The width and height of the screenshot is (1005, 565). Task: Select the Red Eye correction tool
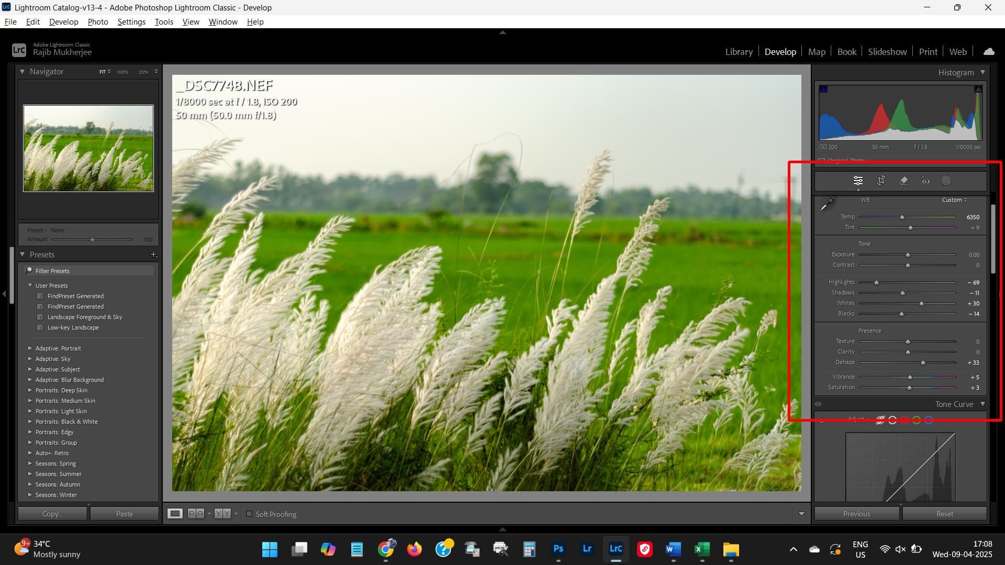click(925, 180)
